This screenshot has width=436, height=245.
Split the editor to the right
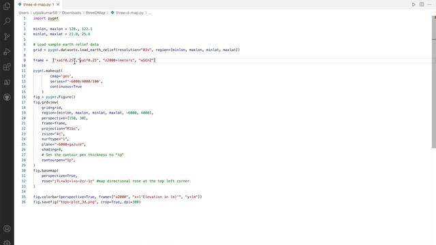[422, 5]
